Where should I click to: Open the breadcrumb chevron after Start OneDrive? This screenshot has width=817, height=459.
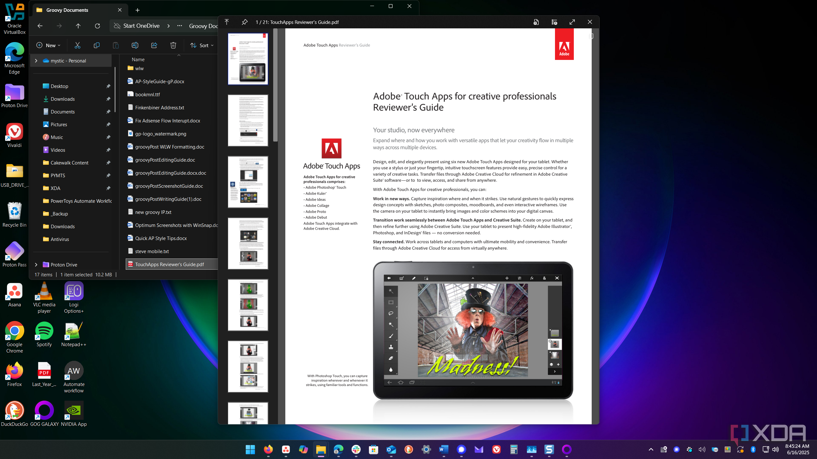pos(169,26)
